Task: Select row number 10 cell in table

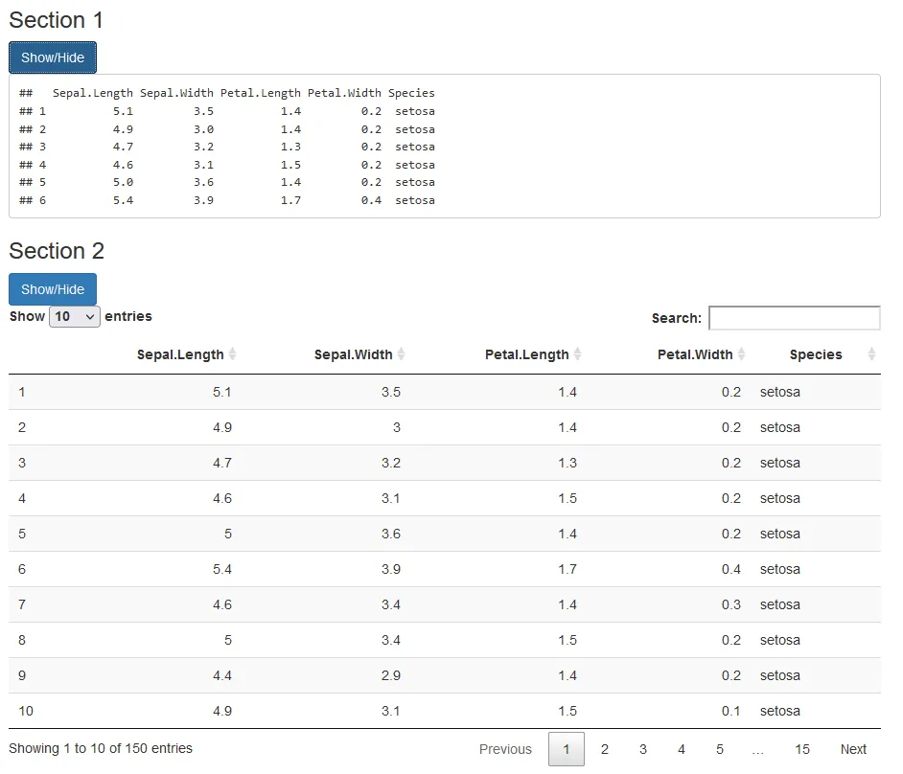Action: pyautogui.click(x=26, y=712)
